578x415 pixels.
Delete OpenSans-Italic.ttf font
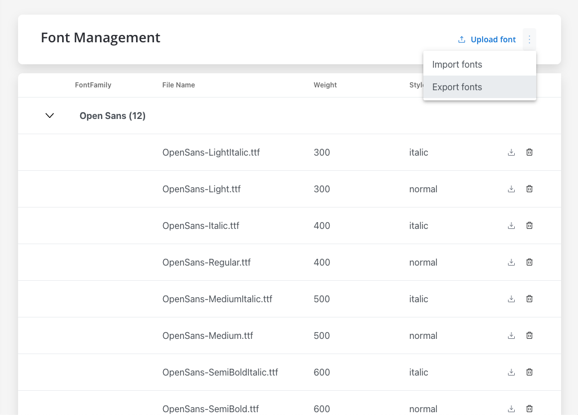(x=529, y=226)
